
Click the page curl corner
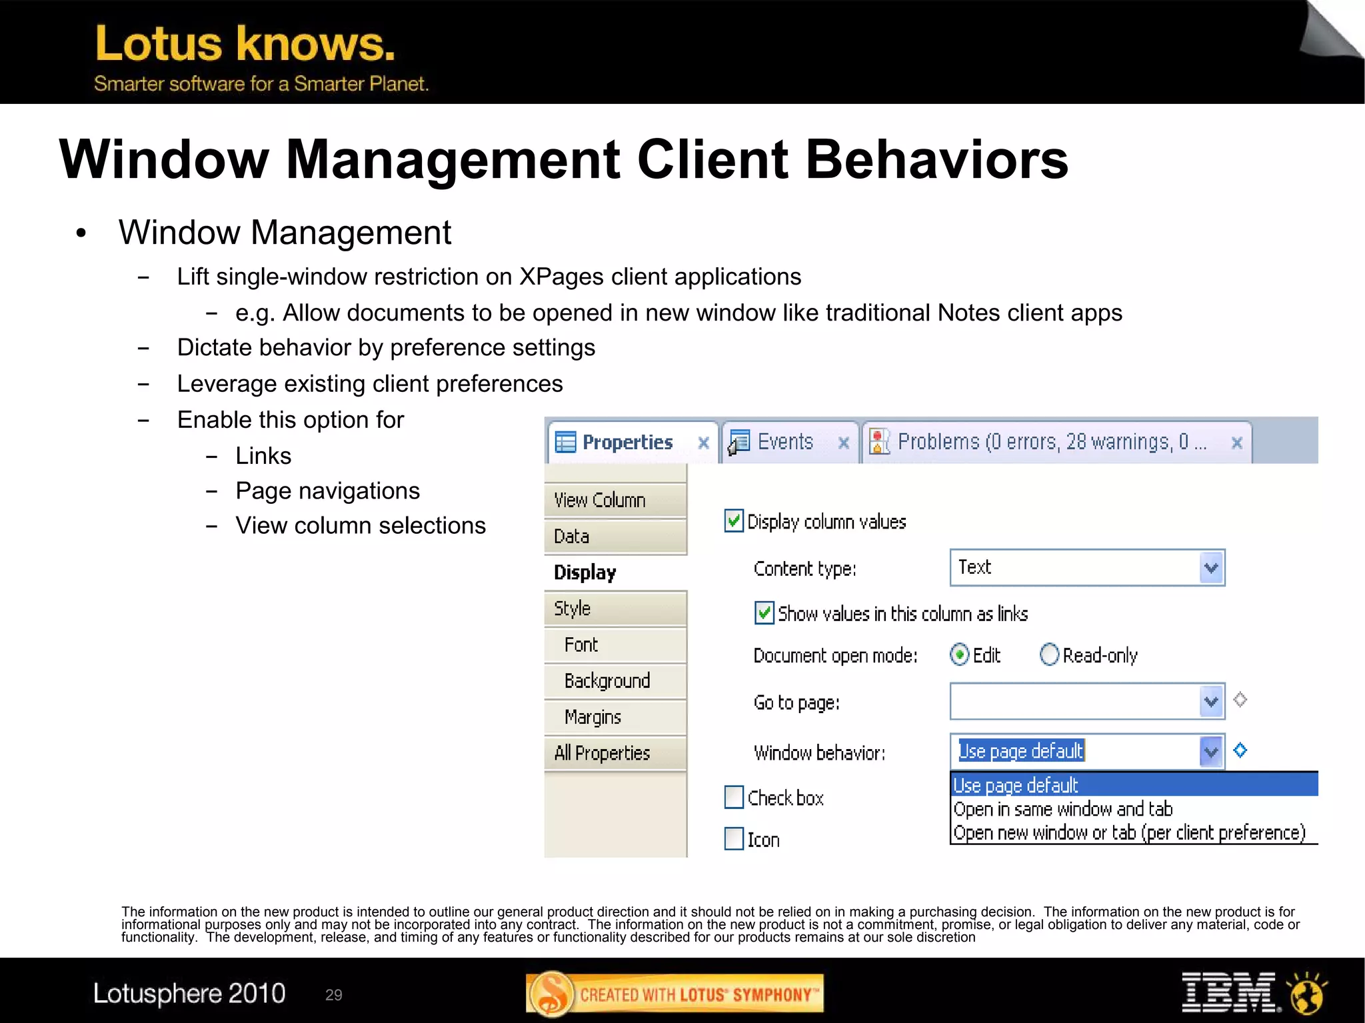tap(1331, 30)
